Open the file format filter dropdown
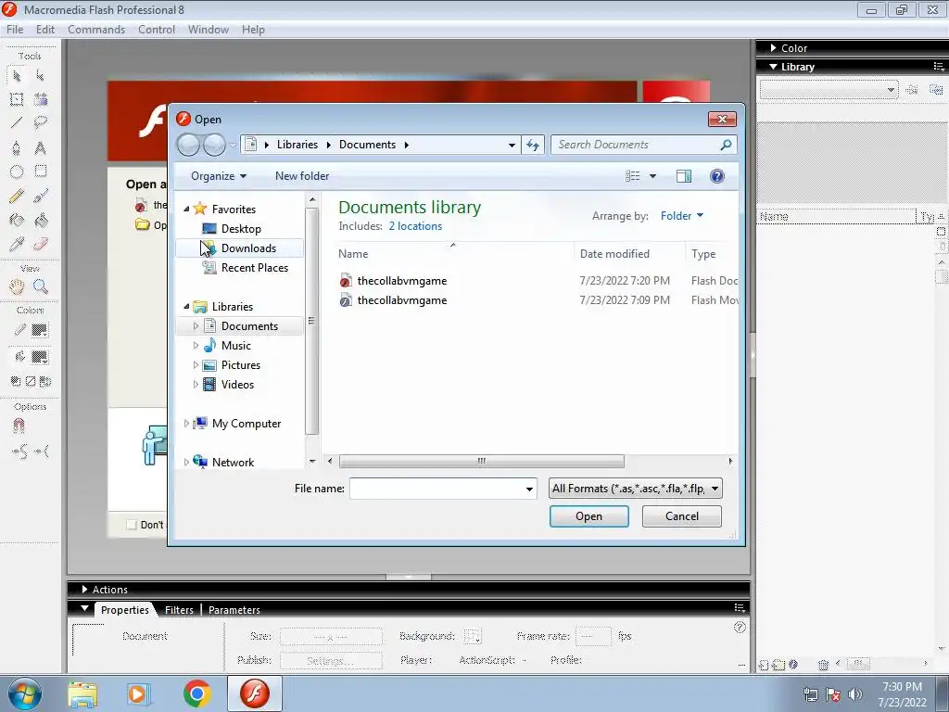This screenshot has width=949, height=712. click(x=636, y=489)
